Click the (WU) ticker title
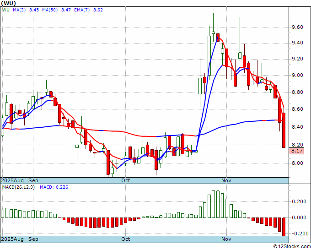 [x=8, y=3]
